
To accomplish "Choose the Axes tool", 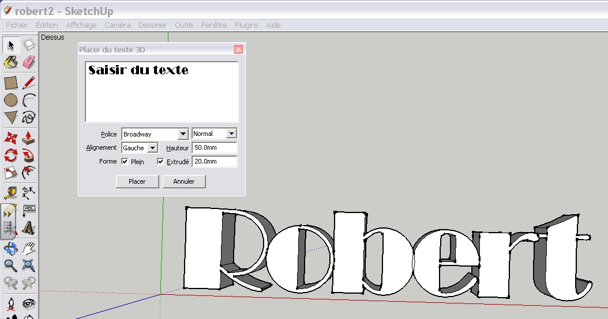I will pos(9,228).
